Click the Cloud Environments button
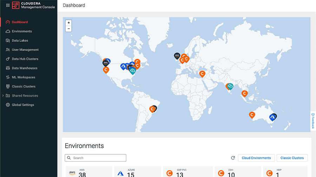Viewport: 316px width, 177px height. click(x=256, y=158)
